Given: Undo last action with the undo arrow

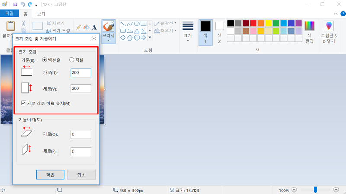Looking at the screenshot, I should point(22,4).
